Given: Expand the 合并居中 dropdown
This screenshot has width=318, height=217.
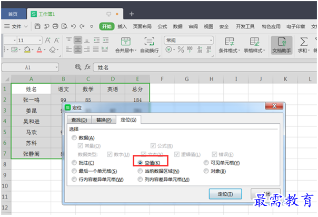Looking at the screenshot, I should (135, 51).
